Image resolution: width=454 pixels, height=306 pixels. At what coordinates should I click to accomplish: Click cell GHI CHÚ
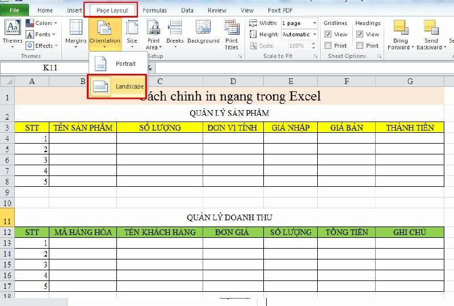410,232
